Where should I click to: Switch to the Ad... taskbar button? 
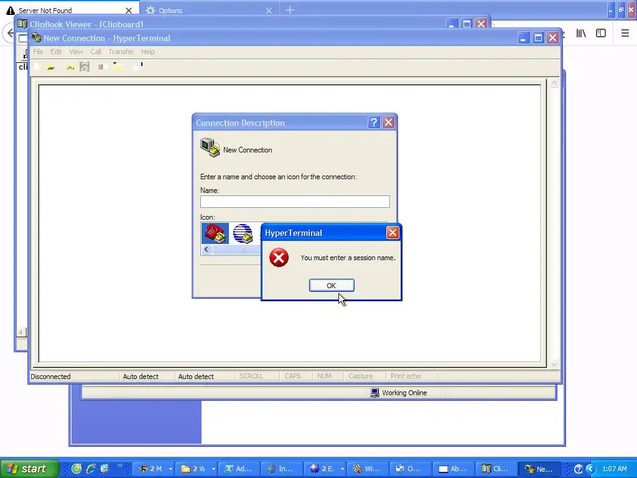(239, 469)
